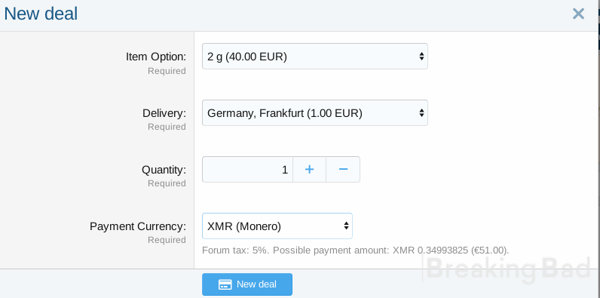The height and width of the screenshot is (298, 600).
Task: Focus the Quantity number input field
Action: coord(247,169)
